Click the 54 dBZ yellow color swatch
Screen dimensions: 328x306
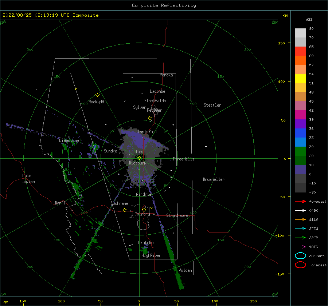(300, 79)
